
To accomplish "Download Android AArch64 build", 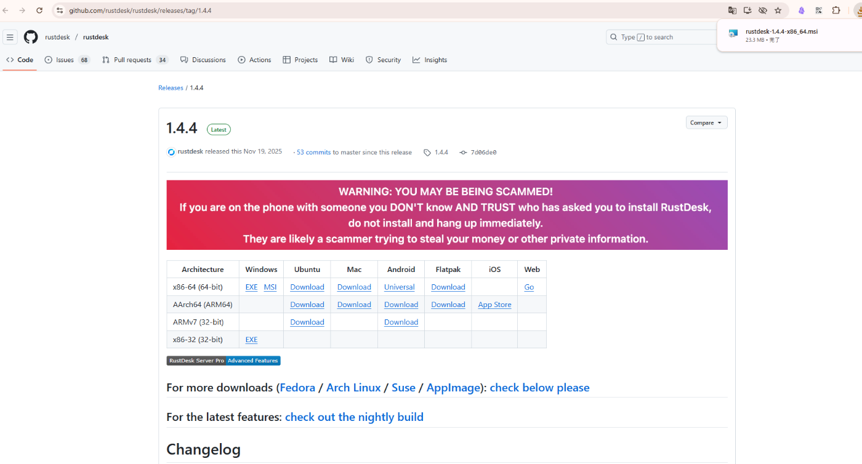I will (401, 305).
